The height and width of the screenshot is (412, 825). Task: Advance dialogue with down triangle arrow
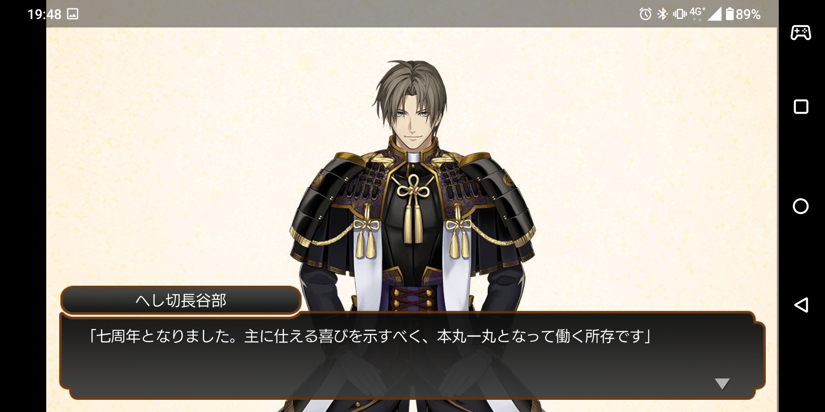(x=722, y=384)
